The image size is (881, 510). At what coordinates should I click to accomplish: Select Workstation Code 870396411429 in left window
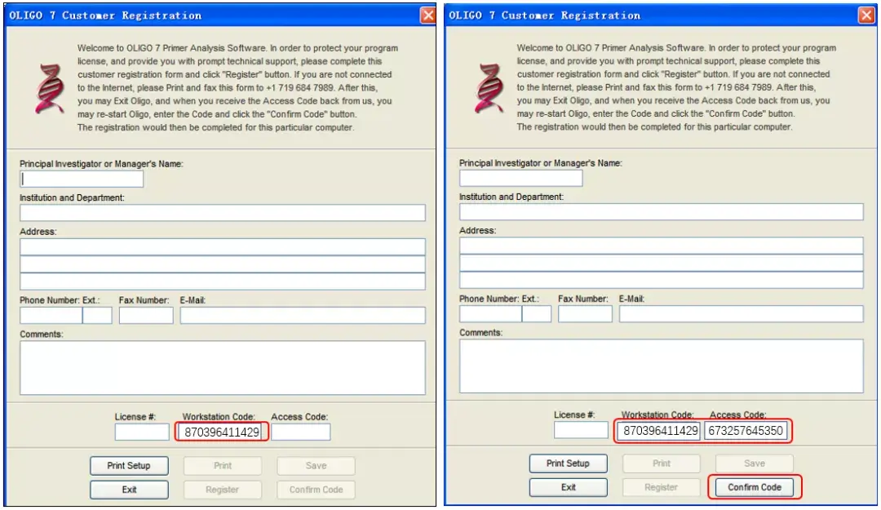coord(221,432)
